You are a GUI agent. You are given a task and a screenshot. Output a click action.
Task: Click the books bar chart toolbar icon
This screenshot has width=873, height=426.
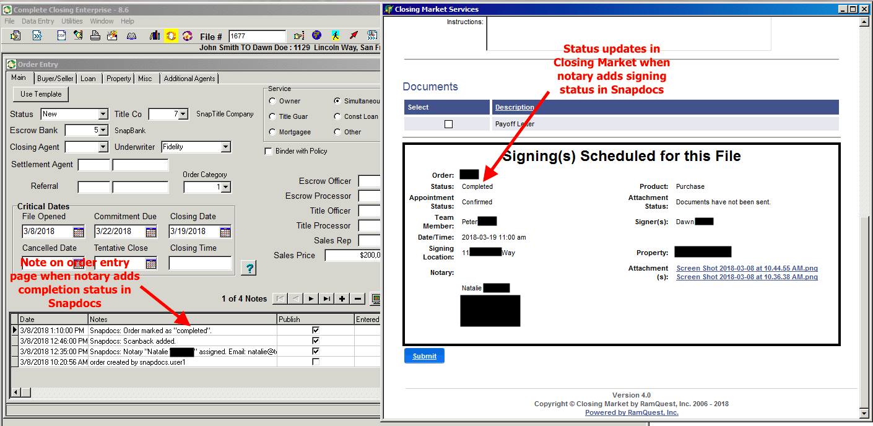tap(155, 36)
